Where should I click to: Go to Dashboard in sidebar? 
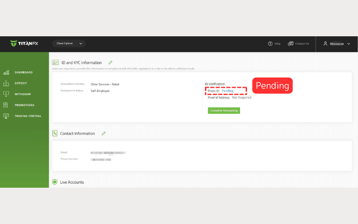(x=24, y=72)
